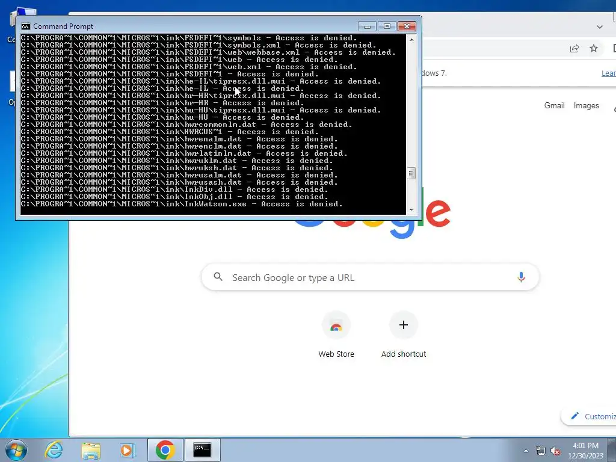Show hidden system tray icons arrow

click(526, 451)
